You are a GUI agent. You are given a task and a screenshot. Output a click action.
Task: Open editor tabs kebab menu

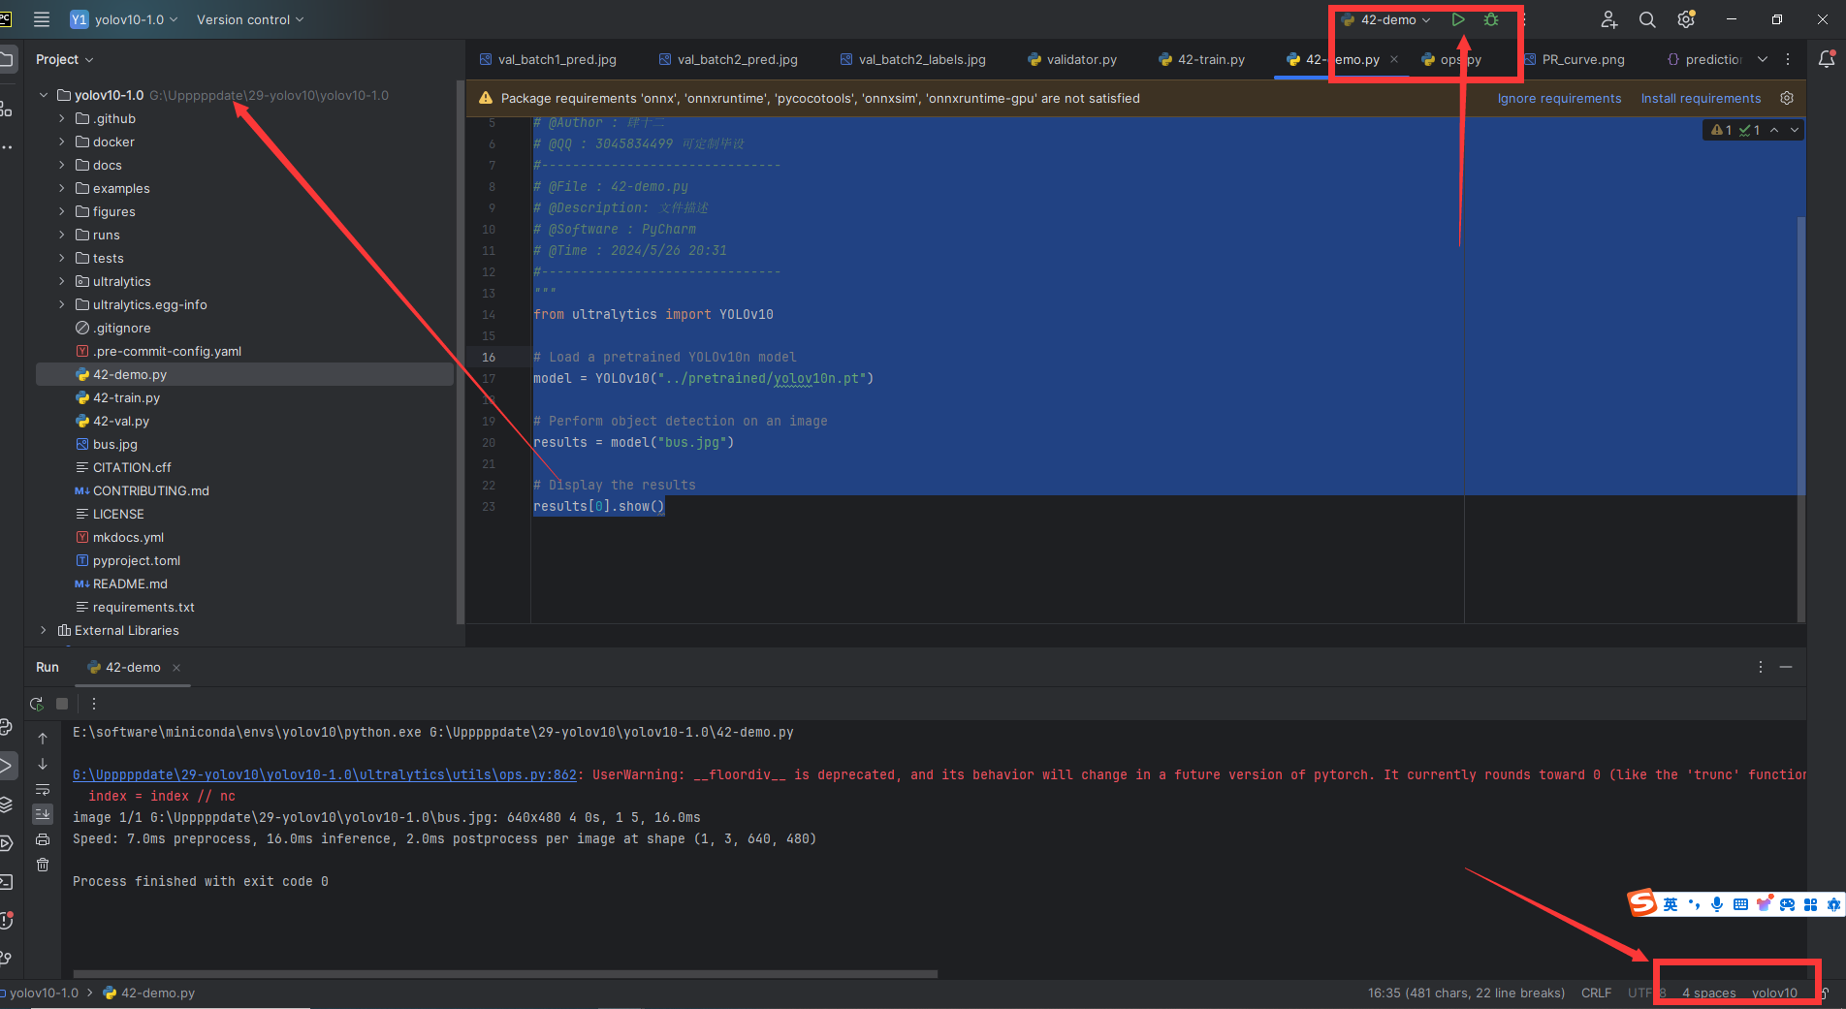[1788, 59]
